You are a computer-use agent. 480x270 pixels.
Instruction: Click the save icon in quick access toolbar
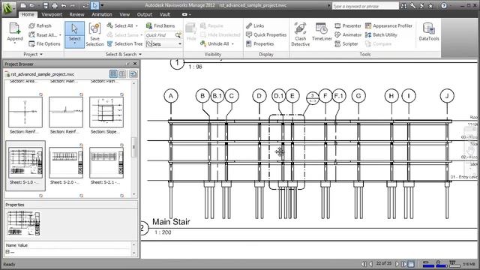click(x=46, y=5)
